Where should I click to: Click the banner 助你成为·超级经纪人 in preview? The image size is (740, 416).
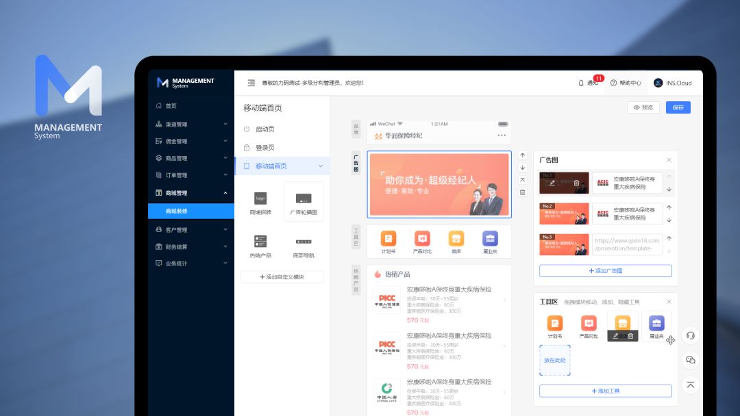coord(439,185)
